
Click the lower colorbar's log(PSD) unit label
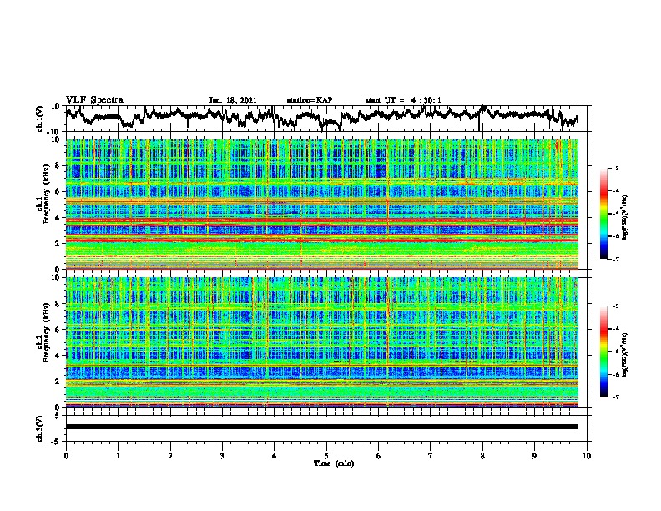click(x=625, y=354)
